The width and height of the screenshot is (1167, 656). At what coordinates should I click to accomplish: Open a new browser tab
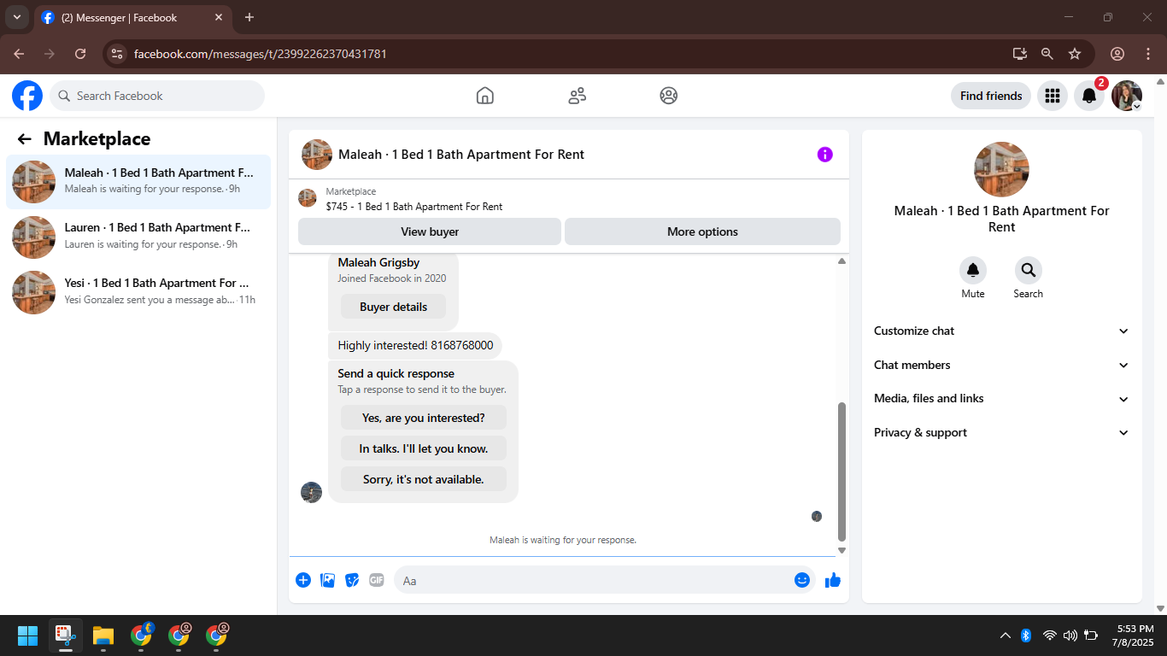pos(249,17)
